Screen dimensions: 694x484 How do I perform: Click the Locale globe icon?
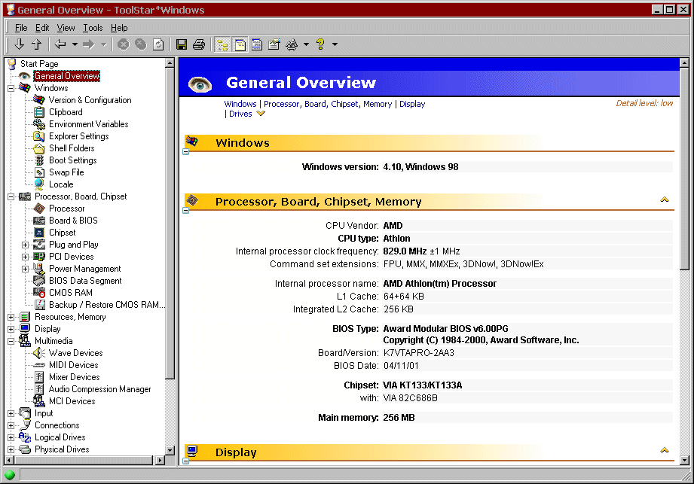pyautogui.click(x=39, y=184)
